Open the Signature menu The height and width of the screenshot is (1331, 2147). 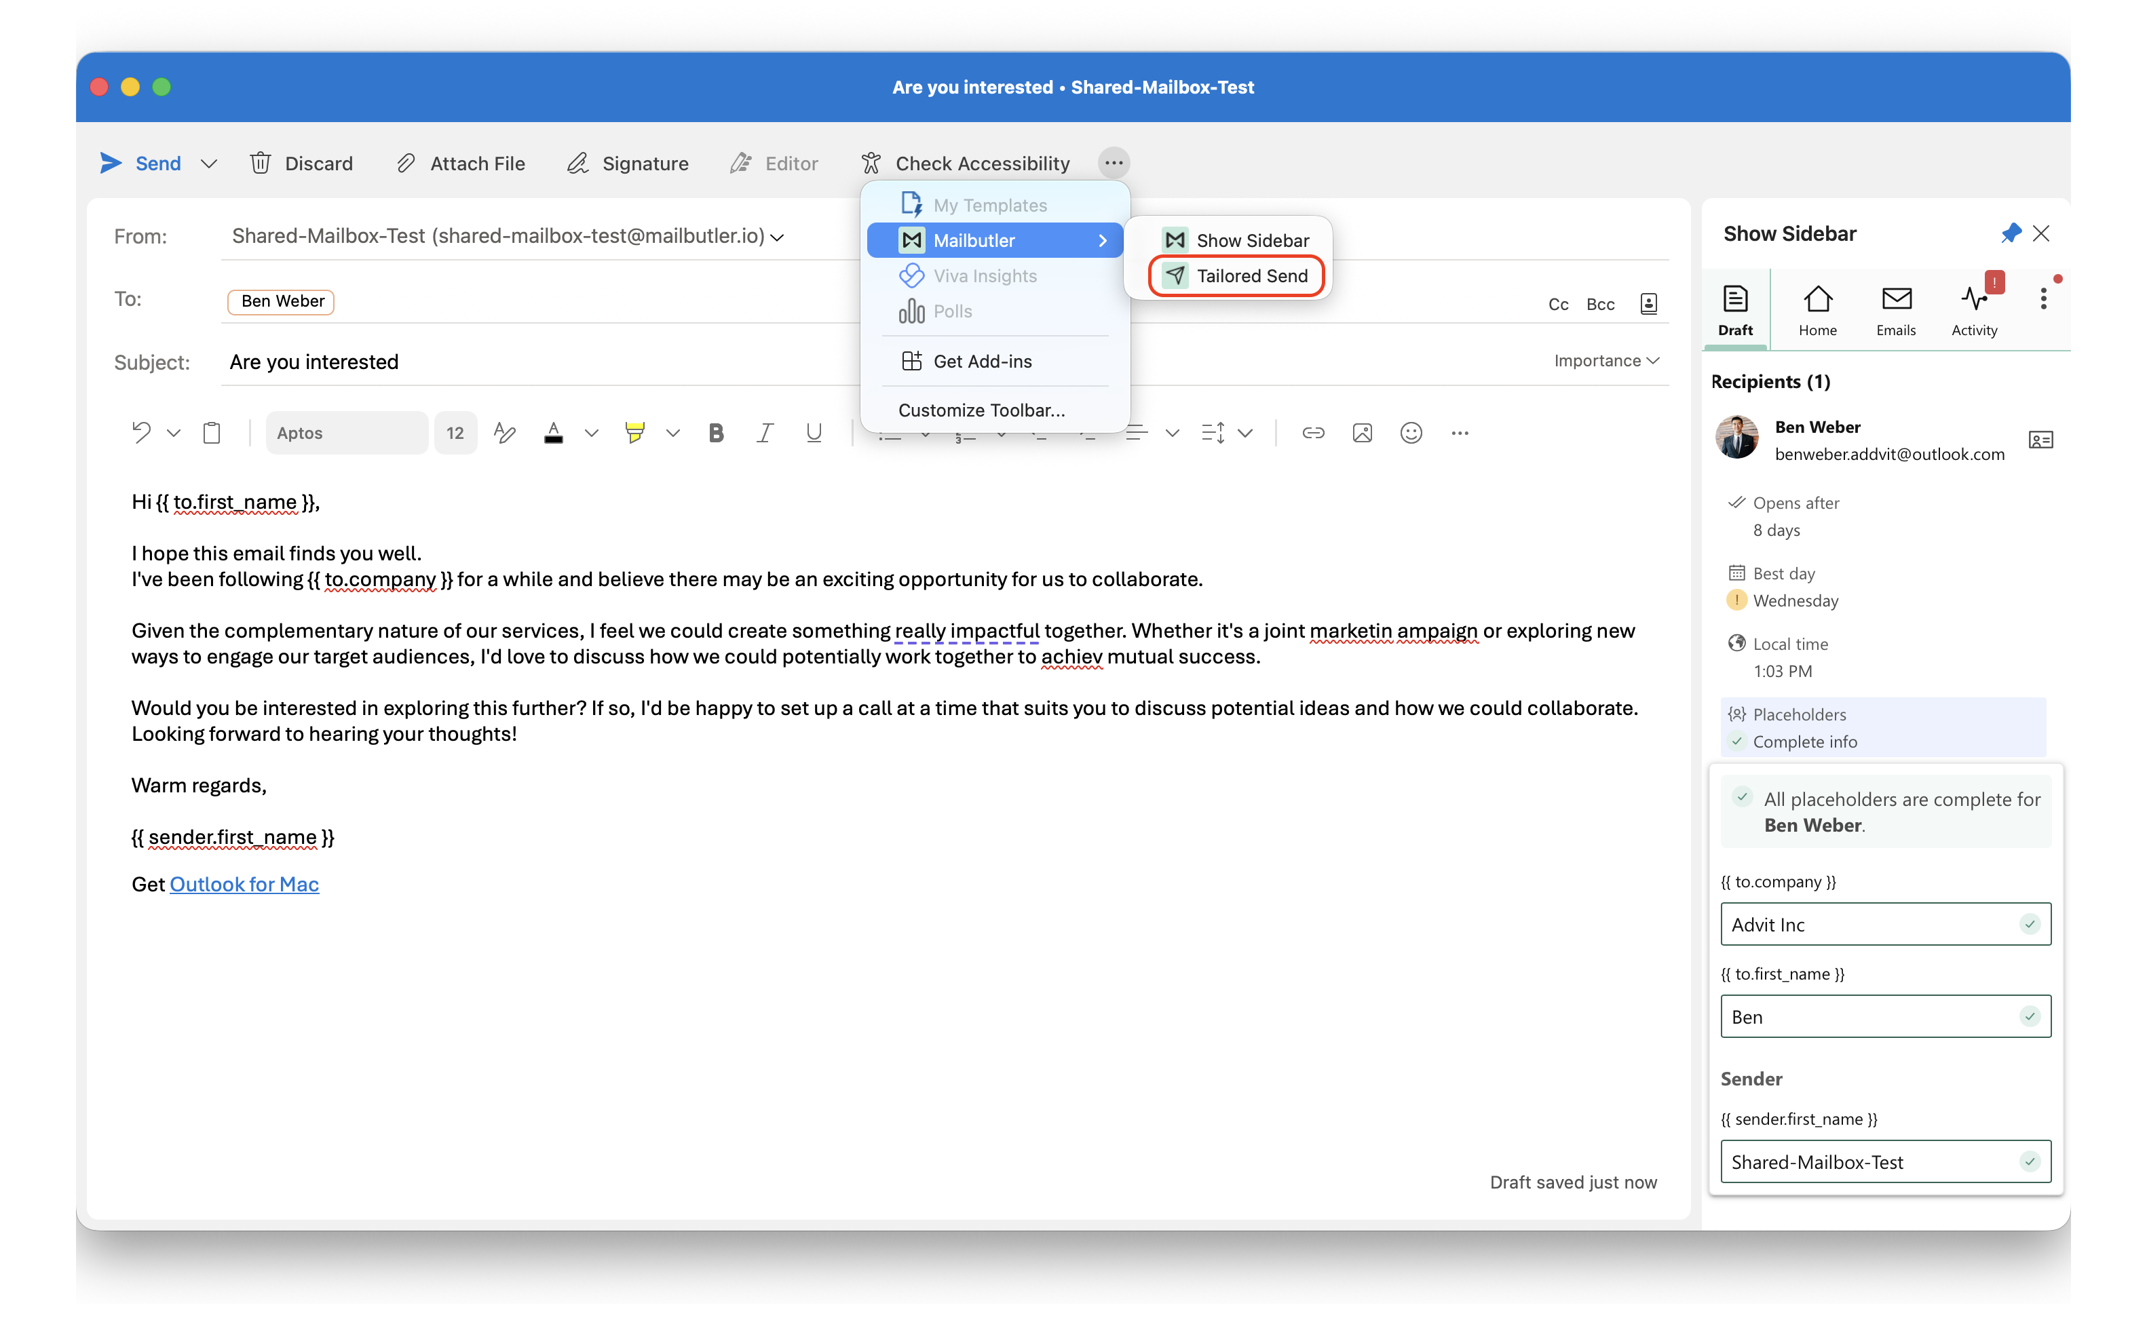[628, 163]
